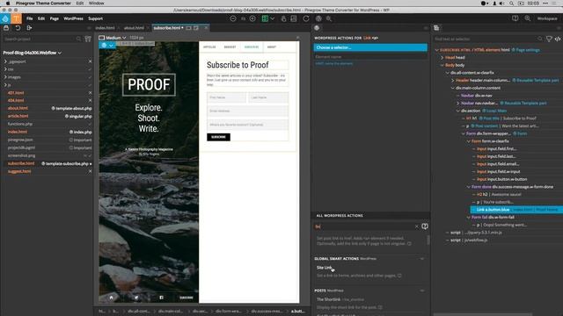Open the Support menu
563x316 pixels.
pos(95,18)
